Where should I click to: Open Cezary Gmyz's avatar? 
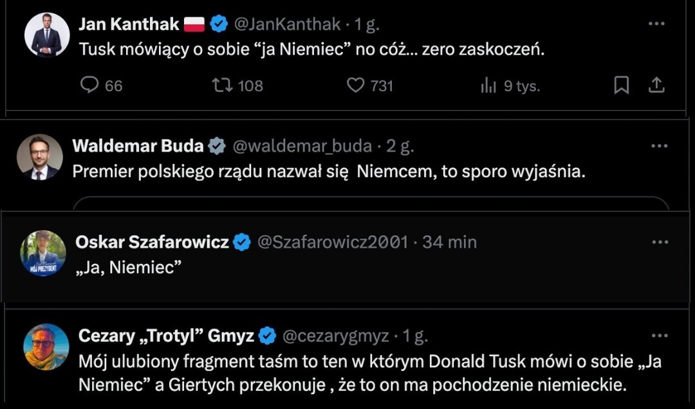click(46, 346)
